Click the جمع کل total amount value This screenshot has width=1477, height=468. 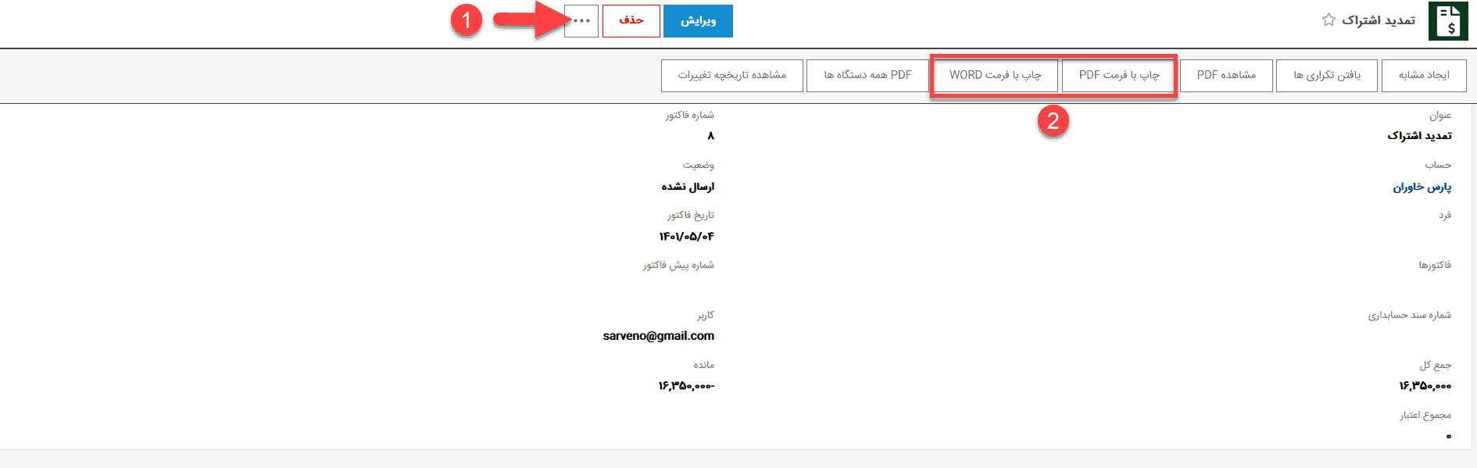pyautogui.click(x=1425, y=386)
